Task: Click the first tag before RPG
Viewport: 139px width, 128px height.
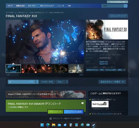Action: tap(92, 70)
